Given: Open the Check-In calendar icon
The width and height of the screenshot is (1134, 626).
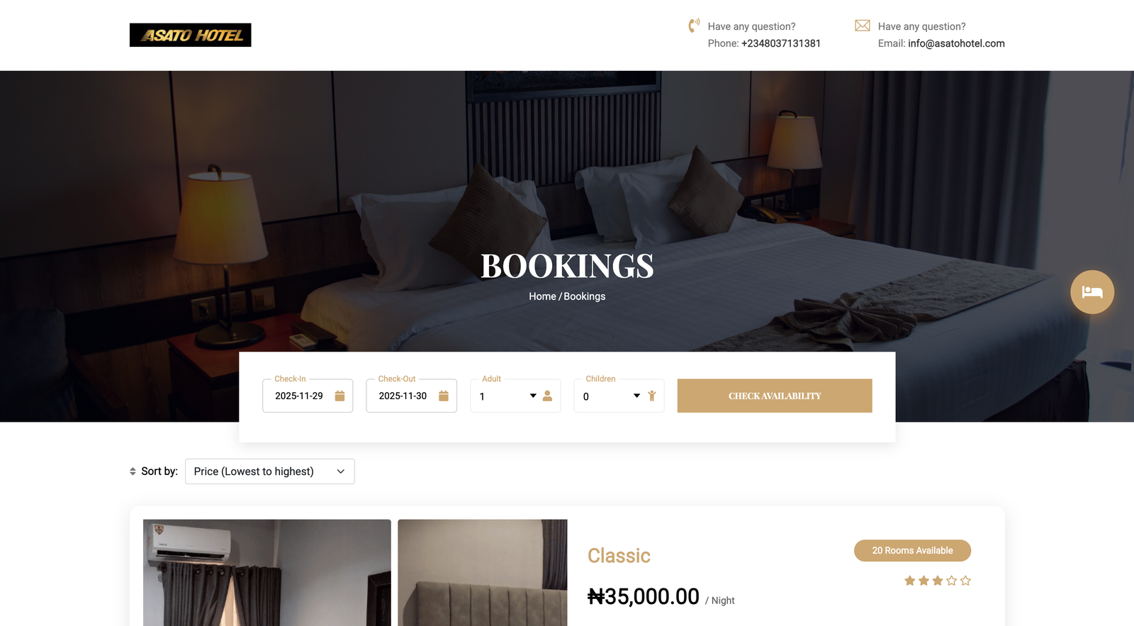Looking at the screenshot, I should point(339,396).
